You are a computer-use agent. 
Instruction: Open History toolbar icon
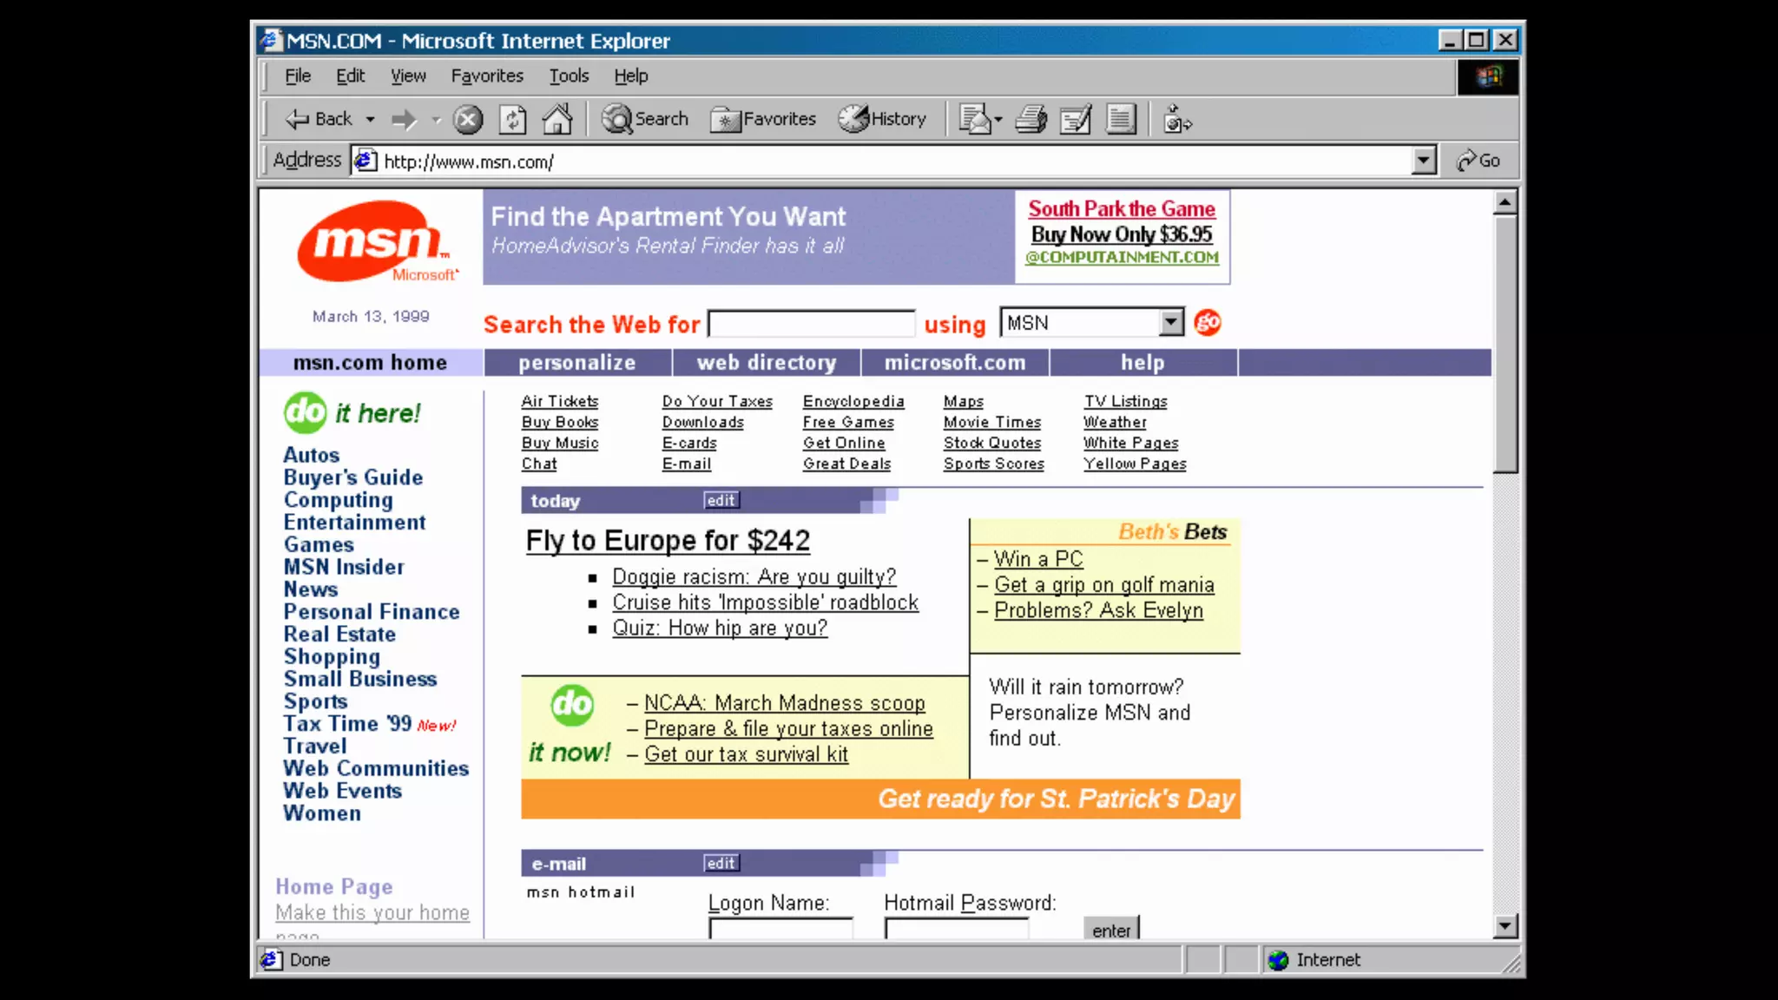point(882,119)
